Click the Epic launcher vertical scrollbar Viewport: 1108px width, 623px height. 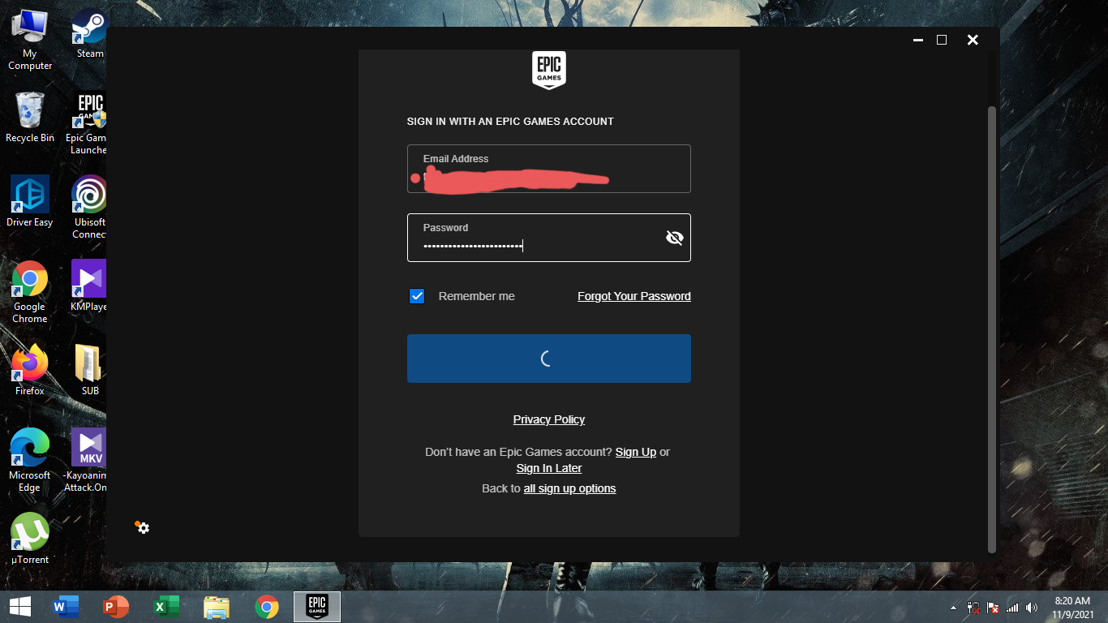point(991,329)
